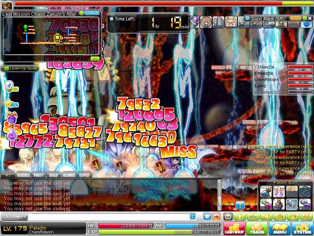
Task: Open the character info icon
Action: click(x=239, y=217)
